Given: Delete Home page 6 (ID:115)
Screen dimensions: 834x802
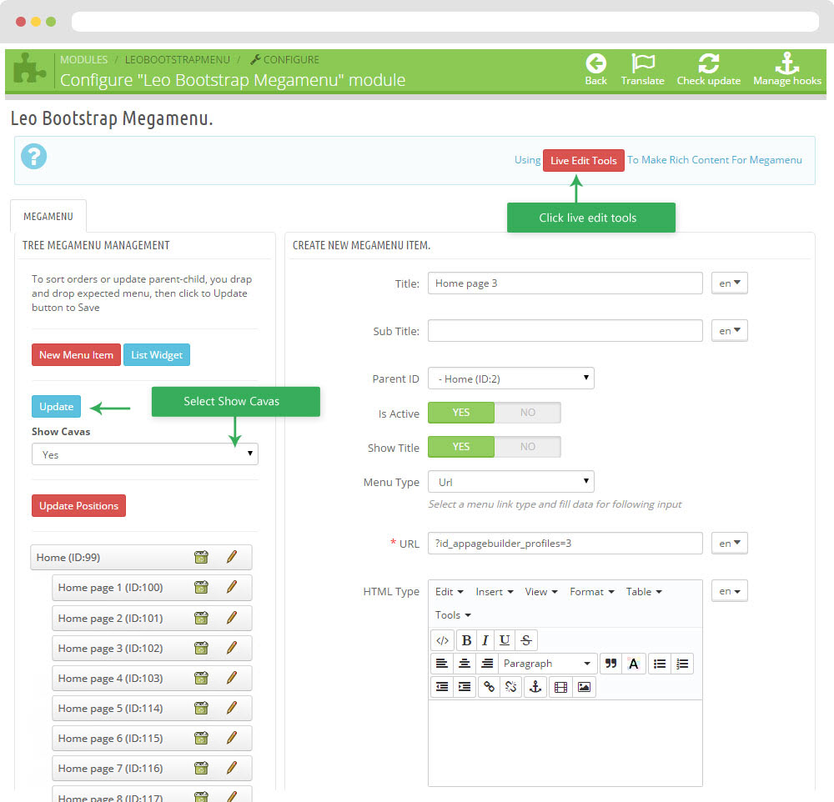Looking at the screenshot, I should (x=201, y=738).
